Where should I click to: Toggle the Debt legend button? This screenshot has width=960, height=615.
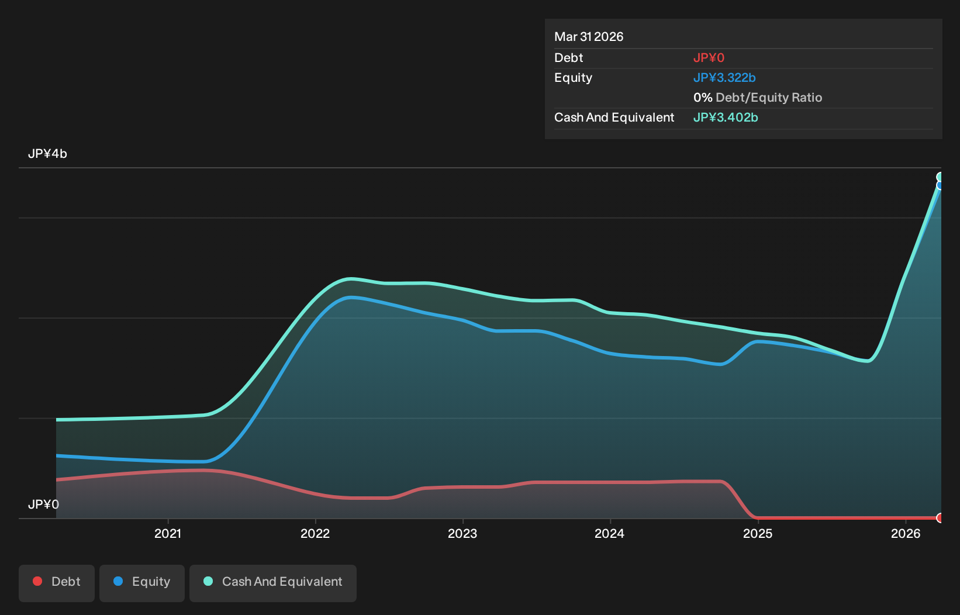57,583
